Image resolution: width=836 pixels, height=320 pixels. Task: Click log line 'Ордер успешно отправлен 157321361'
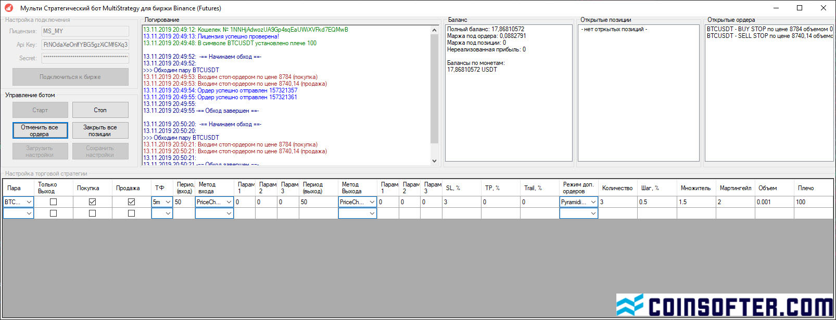pos(220,97)
